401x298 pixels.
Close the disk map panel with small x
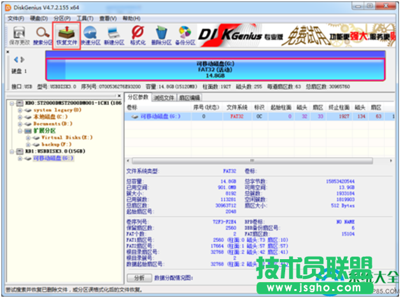coord(8,52)
